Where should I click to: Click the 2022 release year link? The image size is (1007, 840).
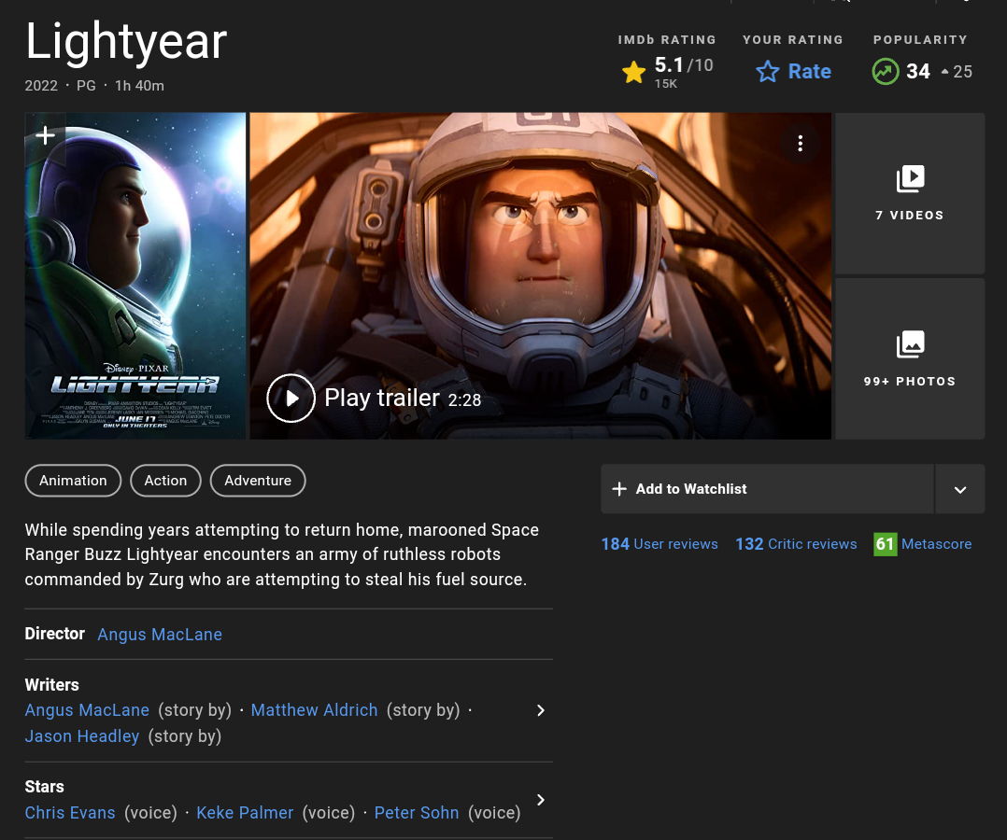point(41,85)
